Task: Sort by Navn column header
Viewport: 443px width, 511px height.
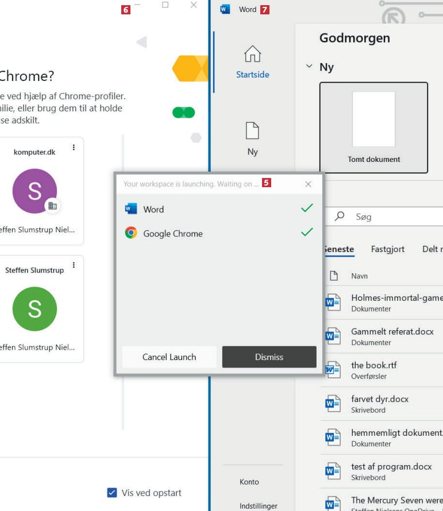Action: (359, 276)
